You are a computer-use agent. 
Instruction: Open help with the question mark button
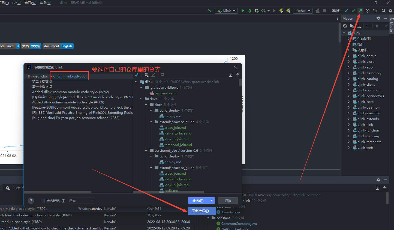(x=31, y=201)
